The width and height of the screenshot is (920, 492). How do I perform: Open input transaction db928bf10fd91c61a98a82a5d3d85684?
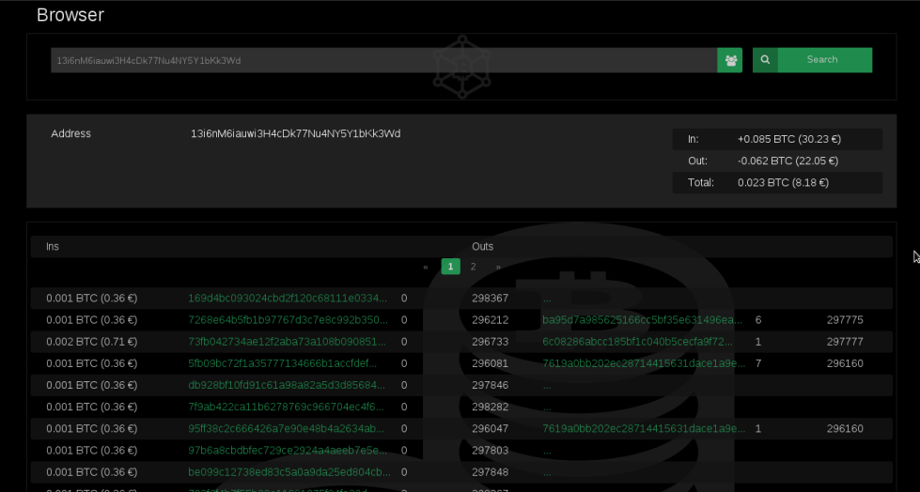tap(288, 385)
